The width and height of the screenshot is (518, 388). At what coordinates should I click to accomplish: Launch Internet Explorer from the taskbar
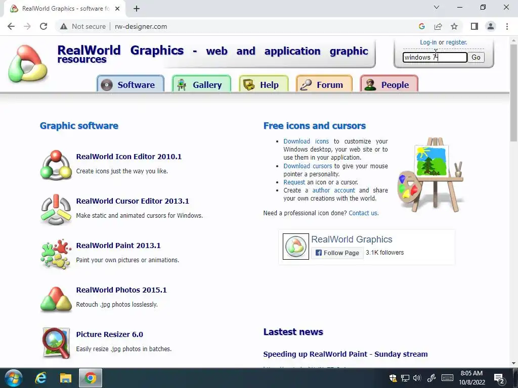tap(40, 378)
